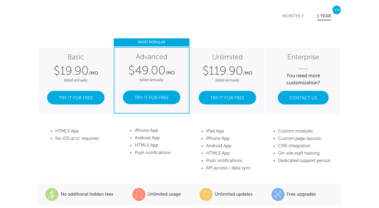Click the green no hidden fees icon
The image size is (379, 208).
[x=52, y=194]
